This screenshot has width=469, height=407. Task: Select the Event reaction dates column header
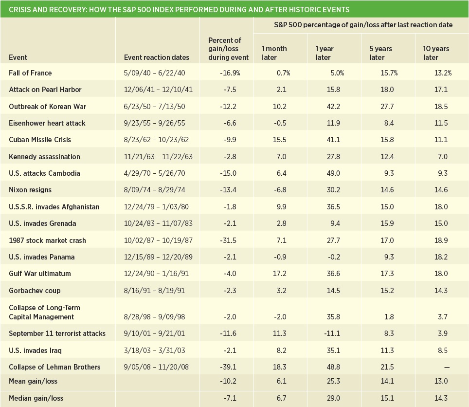click(157, 57)
